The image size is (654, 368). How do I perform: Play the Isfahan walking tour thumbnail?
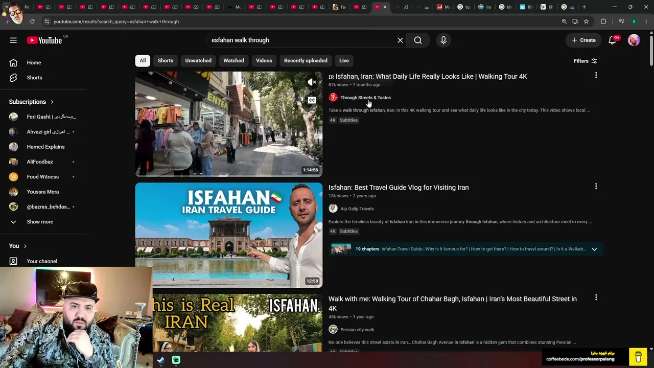tap(229, 124)
